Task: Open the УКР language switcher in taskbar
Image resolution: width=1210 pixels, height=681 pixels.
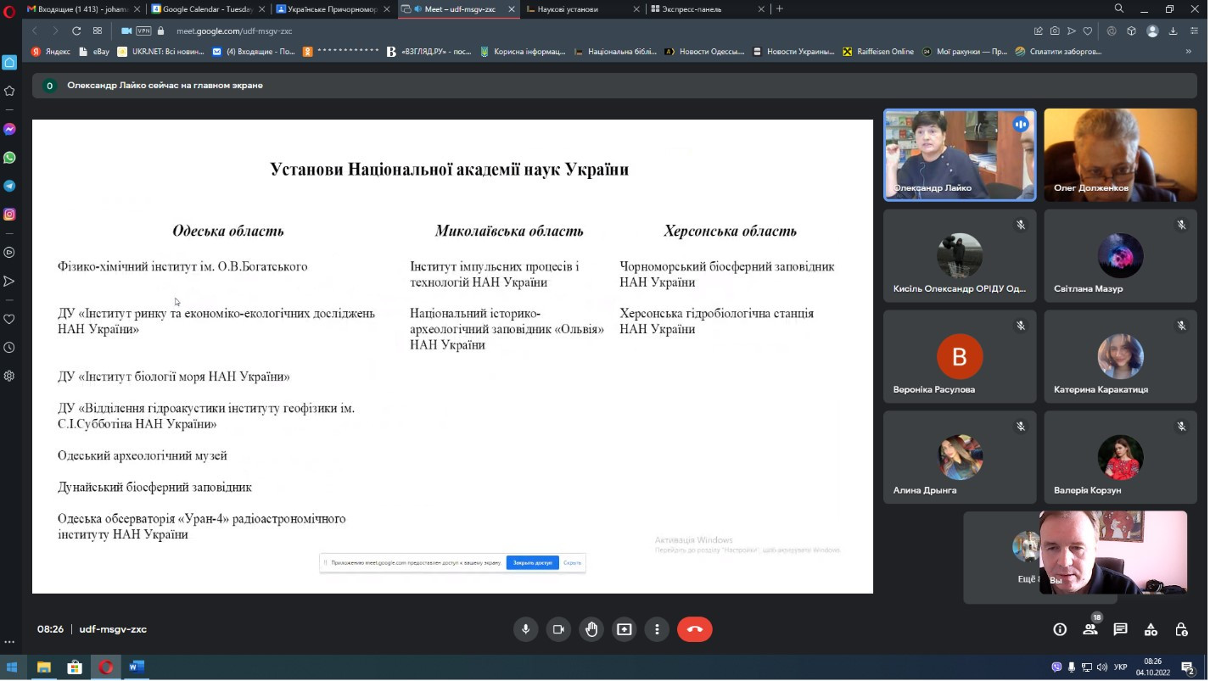Action: [1120, 667]
